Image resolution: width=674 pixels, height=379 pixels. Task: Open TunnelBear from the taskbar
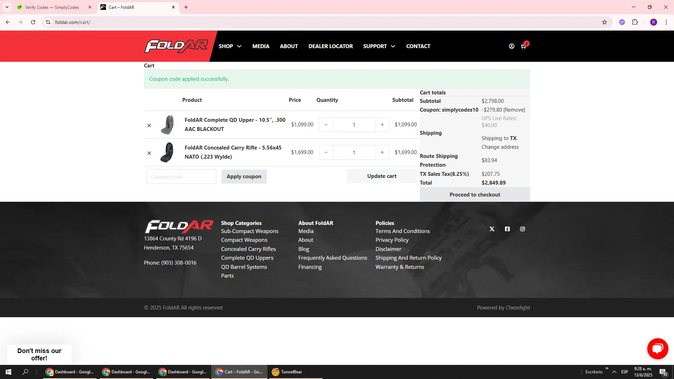pos(287,372)
